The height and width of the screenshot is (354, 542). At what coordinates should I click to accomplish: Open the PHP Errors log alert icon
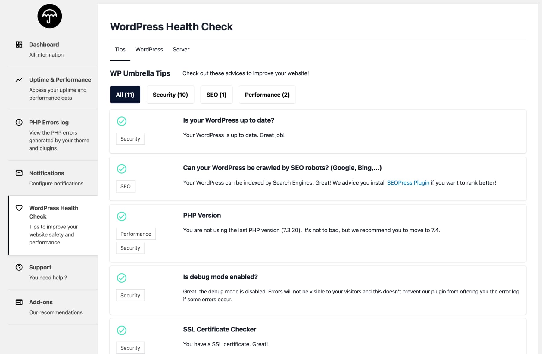pyautogui.click(x=19, y=122)
